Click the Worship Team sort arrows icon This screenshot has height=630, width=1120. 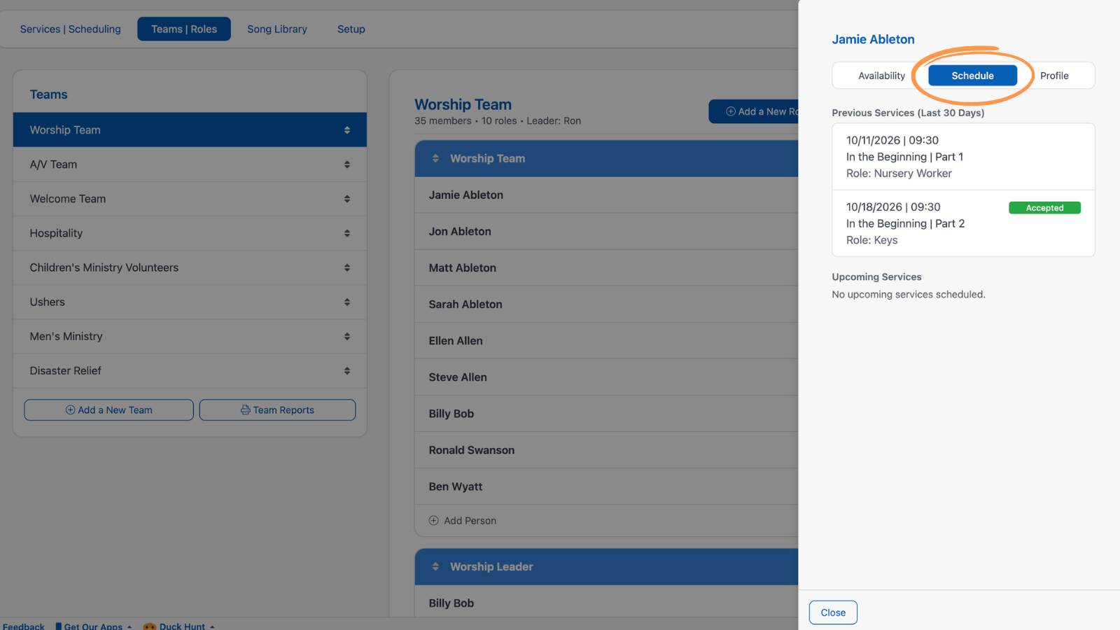pos(347,130)
